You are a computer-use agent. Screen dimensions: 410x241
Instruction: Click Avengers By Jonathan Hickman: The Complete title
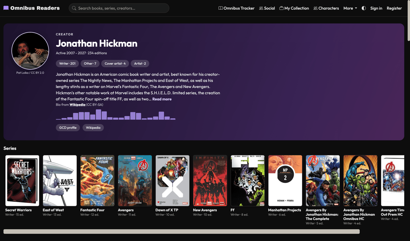(x=322, y=214)
